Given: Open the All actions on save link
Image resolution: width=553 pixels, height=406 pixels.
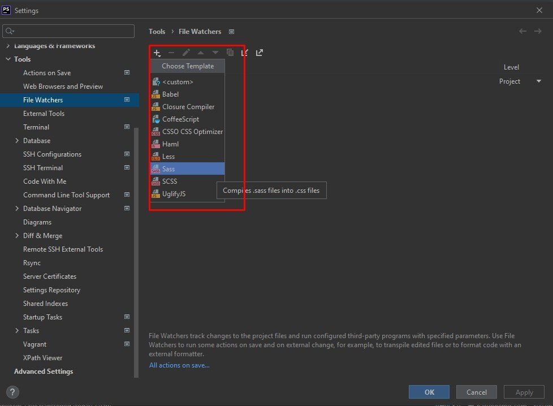Looking at the screenshot, I should click(x=179, y=365).
